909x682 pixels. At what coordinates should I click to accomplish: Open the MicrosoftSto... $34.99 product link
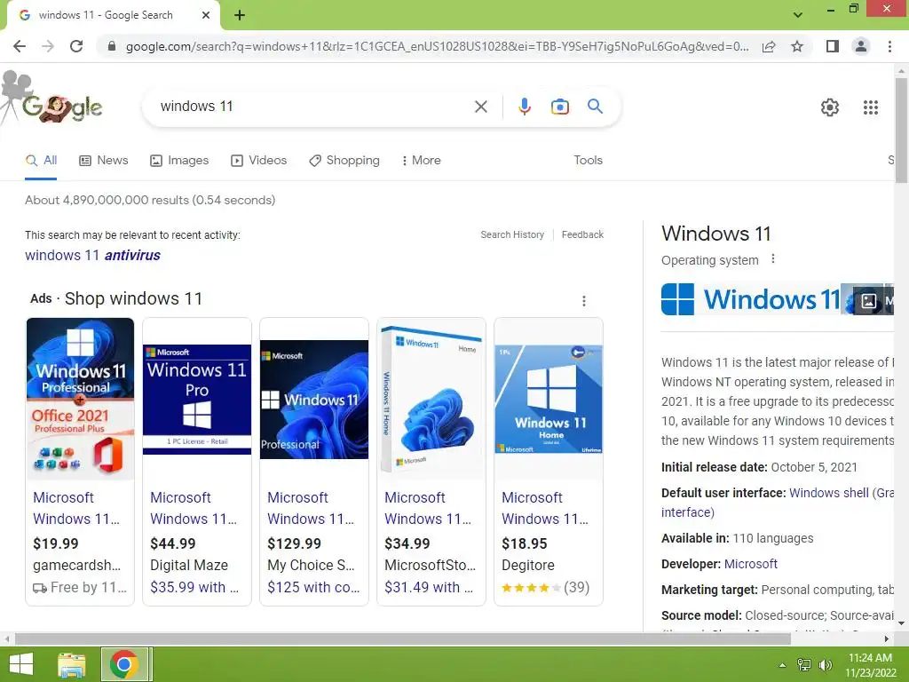428,508
